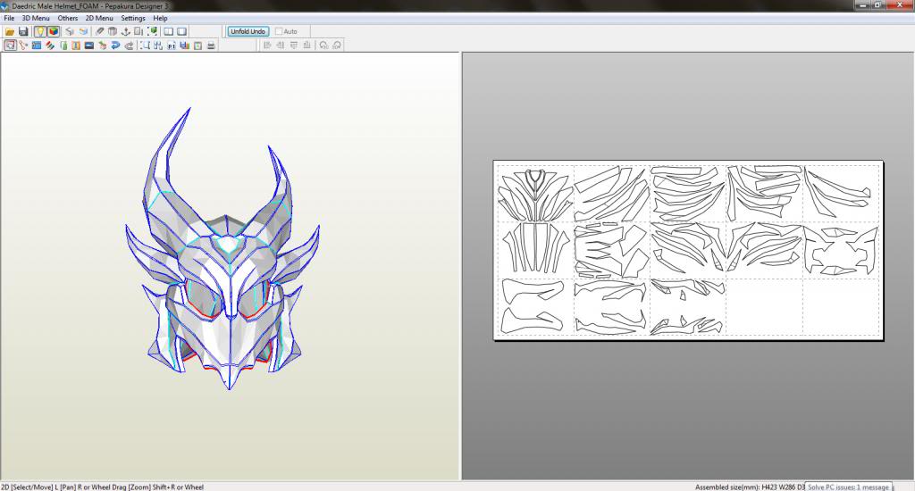The image size is (915, 491).
Task: Click the P1 page number icon
Action: (x=172, y=46)
